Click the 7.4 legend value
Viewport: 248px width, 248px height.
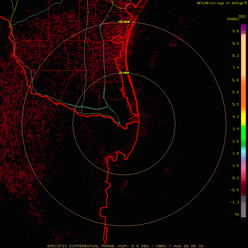pos(236,68)
